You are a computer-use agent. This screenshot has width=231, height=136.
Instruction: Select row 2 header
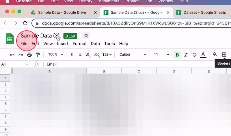(5, 84)
